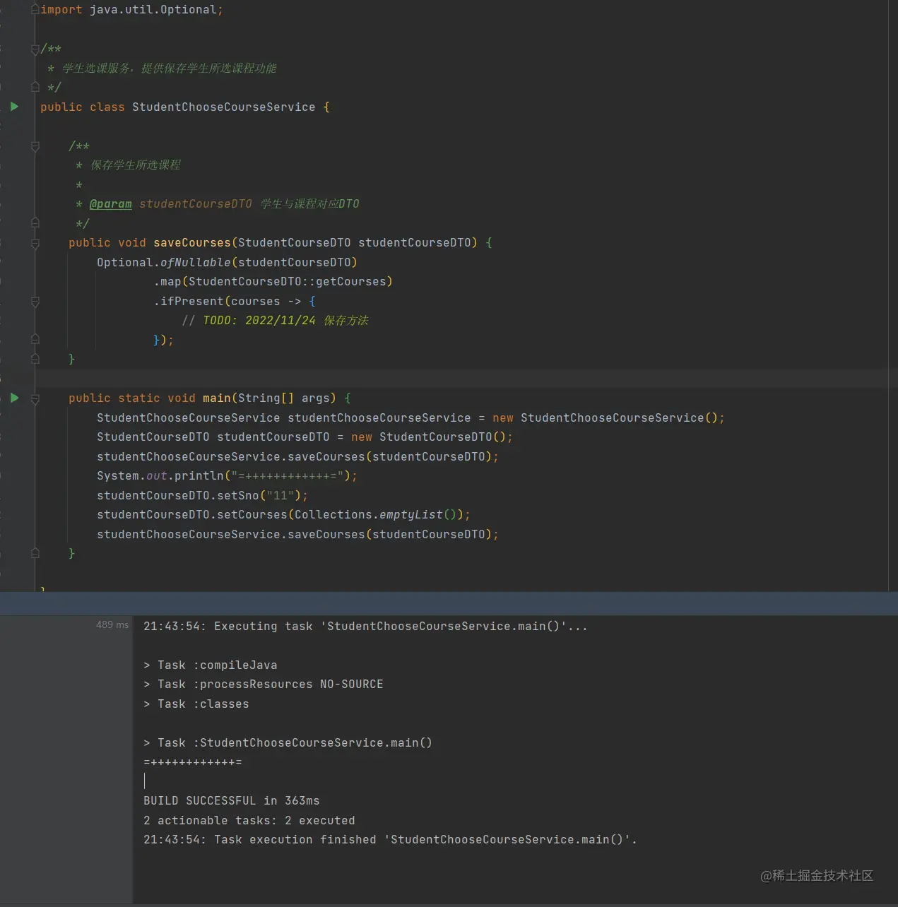
Task: Click the '489 ms' timing label
Action: pyautogui.click(x=112, y=625)
